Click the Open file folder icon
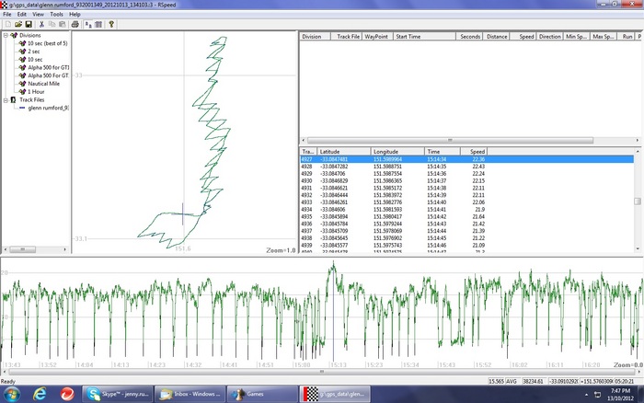This screenshot has height=403, width=644. [x=17, y=24]
